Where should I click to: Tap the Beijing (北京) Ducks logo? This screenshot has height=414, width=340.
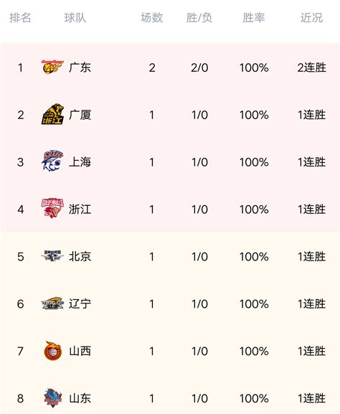pos(52,255)
